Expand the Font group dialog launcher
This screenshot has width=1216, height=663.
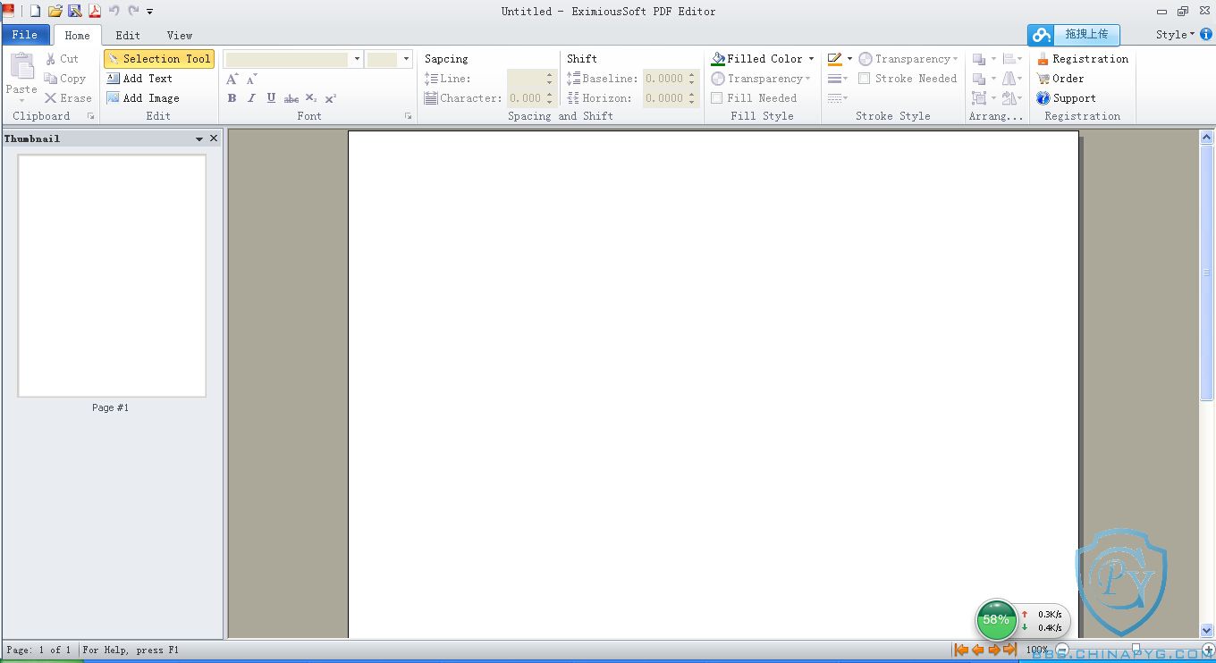pos(409,116)
